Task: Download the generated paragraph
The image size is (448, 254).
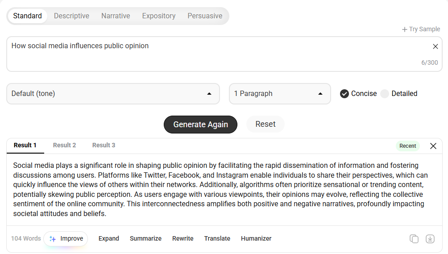Action: [x=430, y=238]
